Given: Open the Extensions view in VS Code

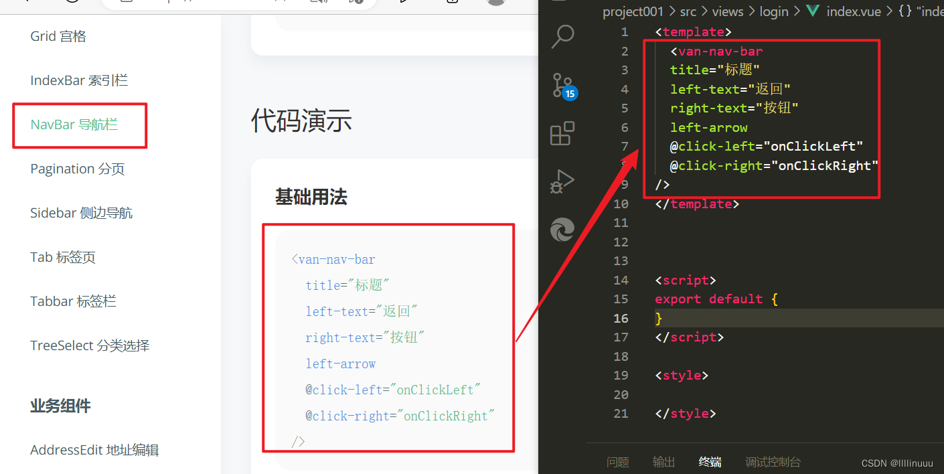Looking at the screenshot, I should 562,133.
